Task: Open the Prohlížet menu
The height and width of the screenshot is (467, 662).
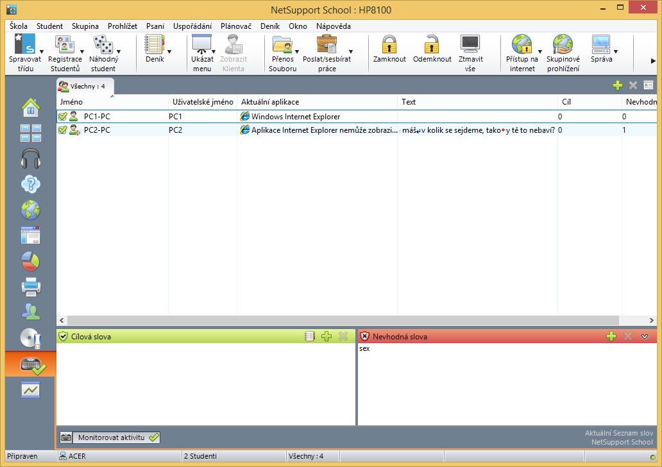Action: 123,26
